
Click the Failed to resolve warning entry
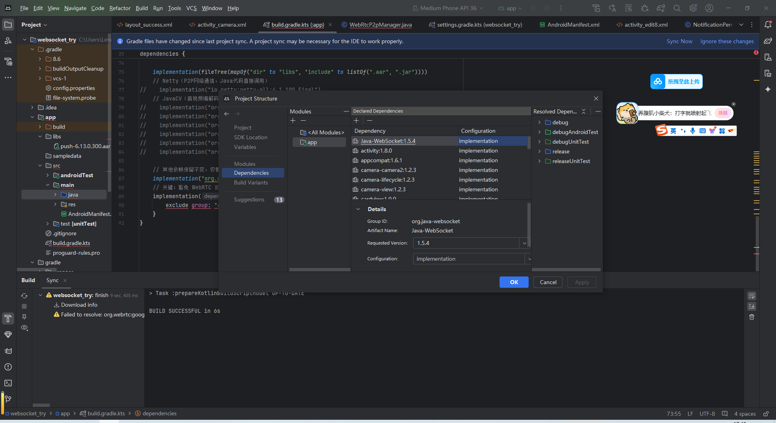click(x=99, y=314)
